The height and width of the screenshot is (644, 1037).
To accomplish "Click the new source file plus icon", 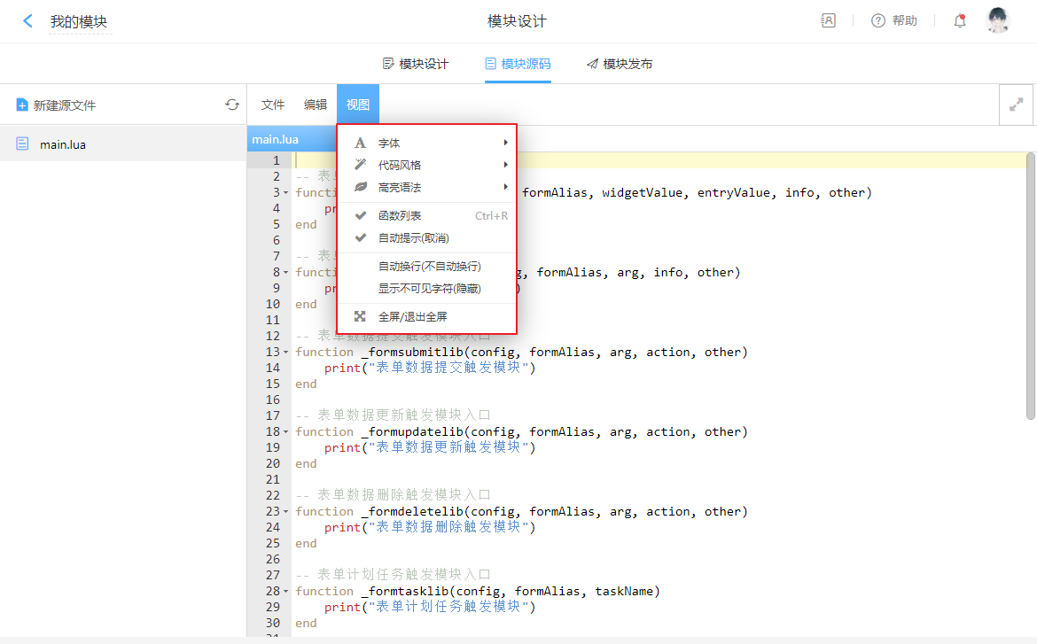I will (x=22, y=105).
